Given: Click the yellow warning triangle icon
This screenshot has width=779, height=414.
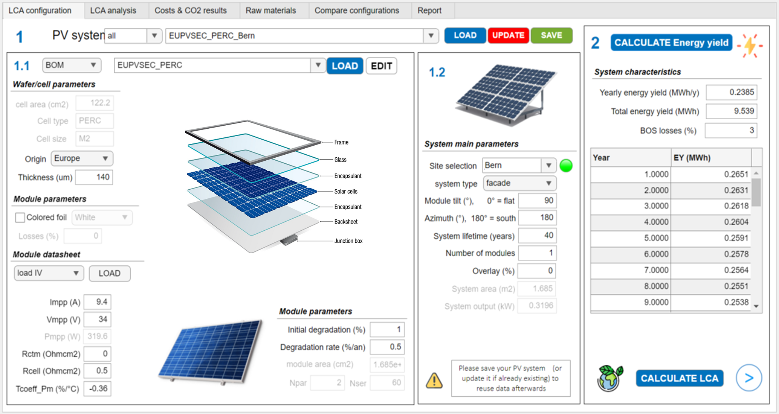Looking at the screenshot, I should click(434, 380).
